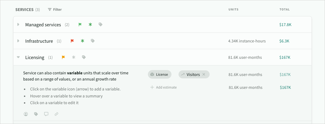Open the comment icon below description
The image size is (325, 124).
pos(46,114)
